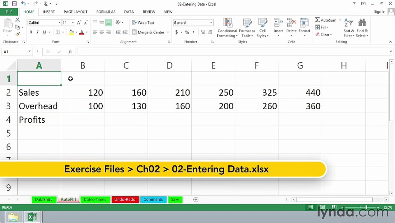Apply the dollar Accounting Number Format
395x223 pixels.
(177, 32)
